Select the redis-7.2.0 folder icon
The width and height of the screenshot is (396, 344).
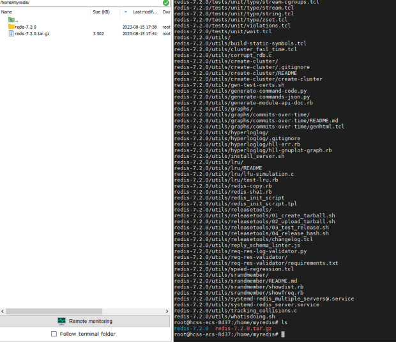pos(11,27)
